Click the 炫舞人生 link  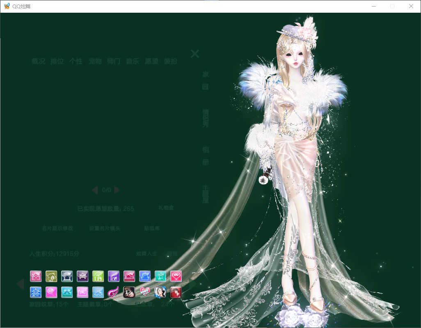point(146,254)
